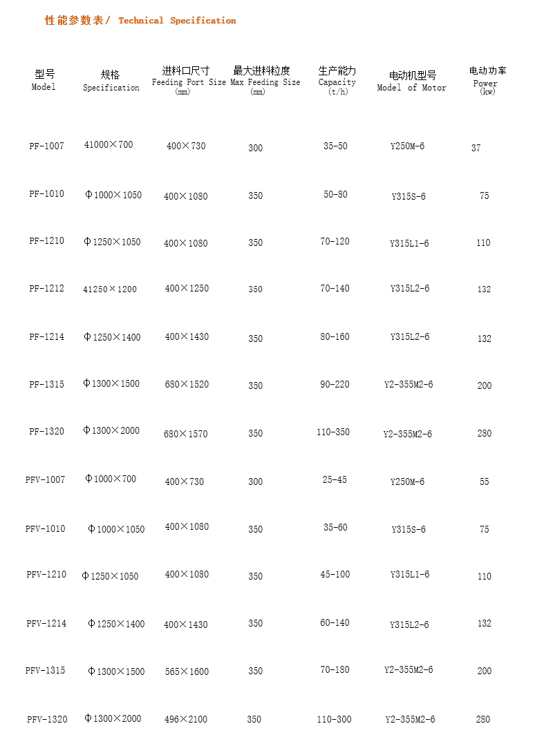Click feeding port size 496×2100

point(186,719)
